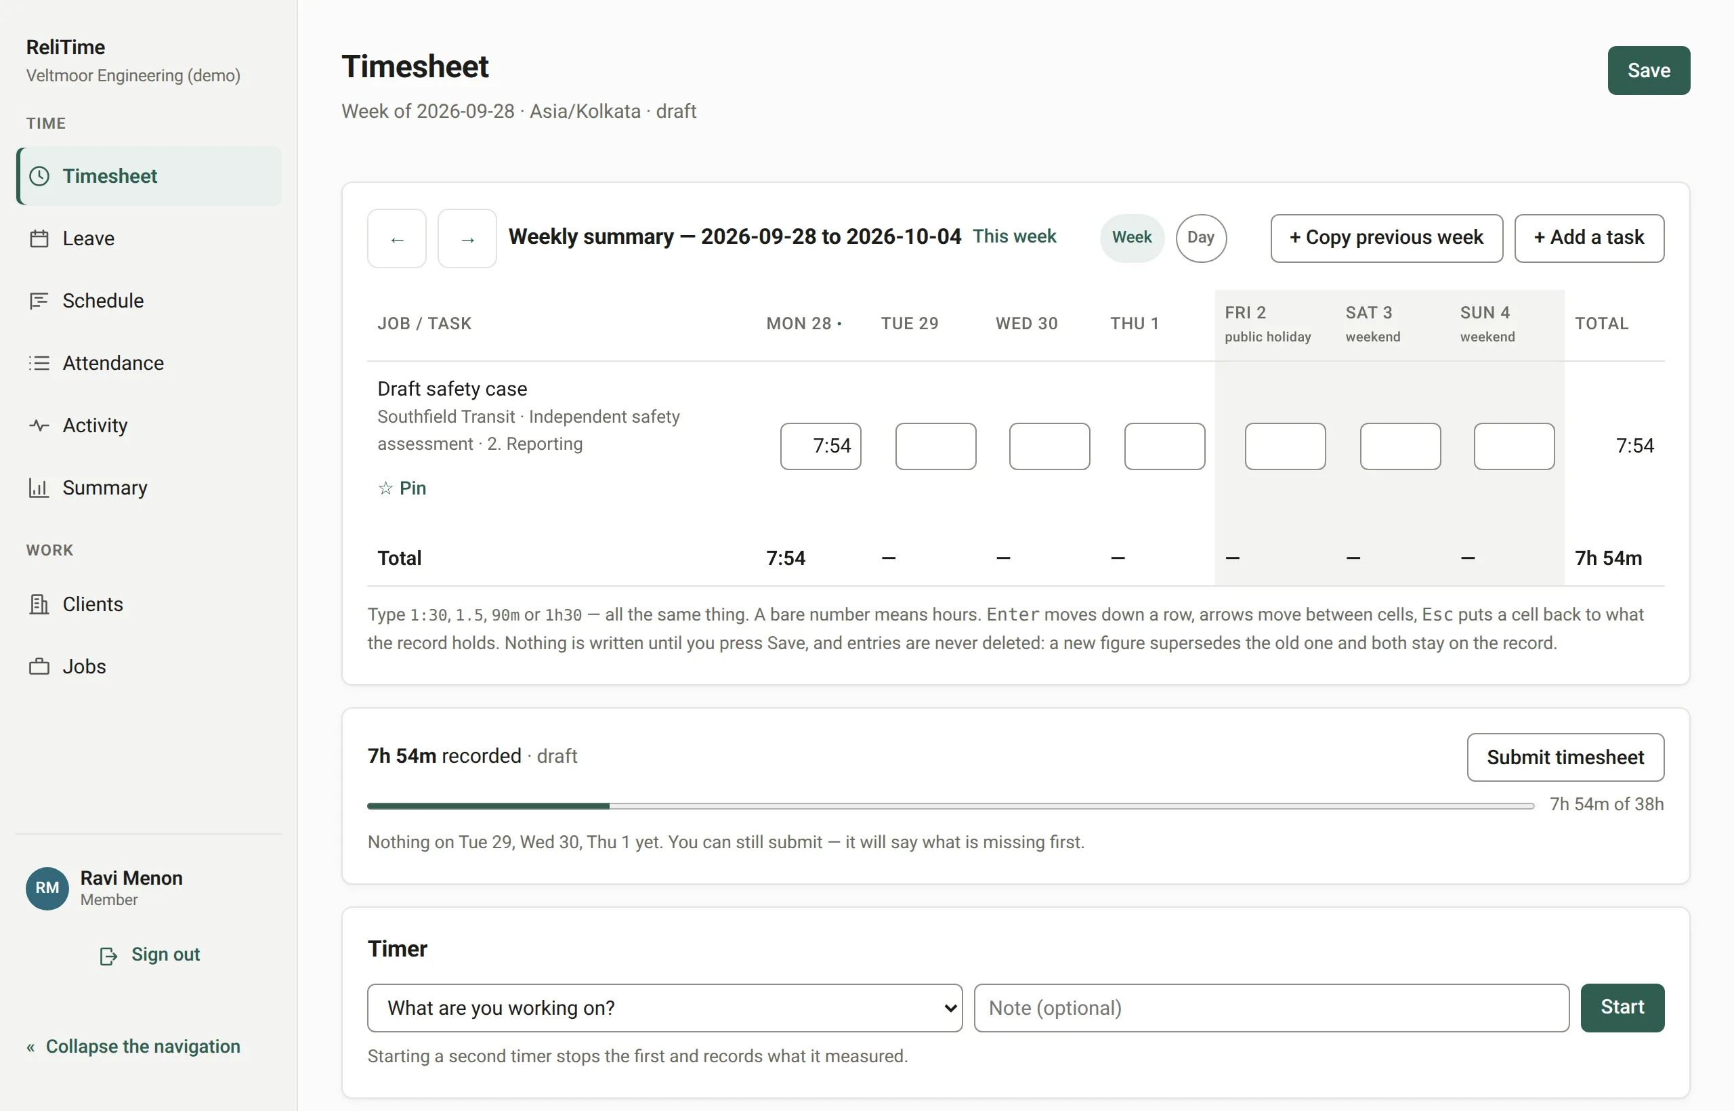Screen dimensions: 1734x1111
Task: Click the Note (optional) field
Action: click(x=1271, y=1008)
